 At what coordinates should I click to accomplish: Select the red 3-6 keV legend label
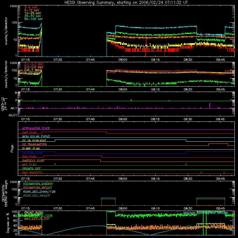pyautogui.click(x=31, y=7)
